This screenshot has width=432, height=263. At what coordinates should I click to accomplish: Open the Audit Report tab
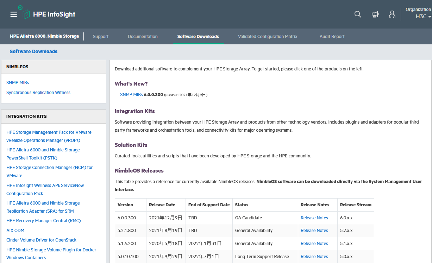(332, 37)
